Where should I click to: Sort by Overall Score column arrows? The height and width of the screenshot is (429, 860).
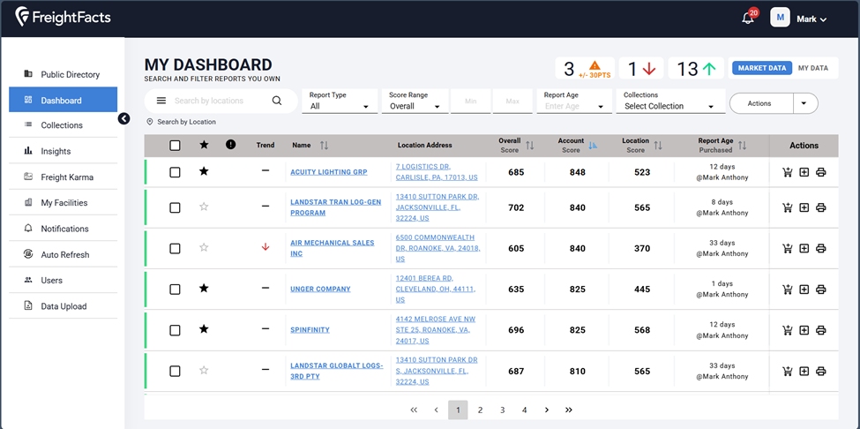[530, 146]
